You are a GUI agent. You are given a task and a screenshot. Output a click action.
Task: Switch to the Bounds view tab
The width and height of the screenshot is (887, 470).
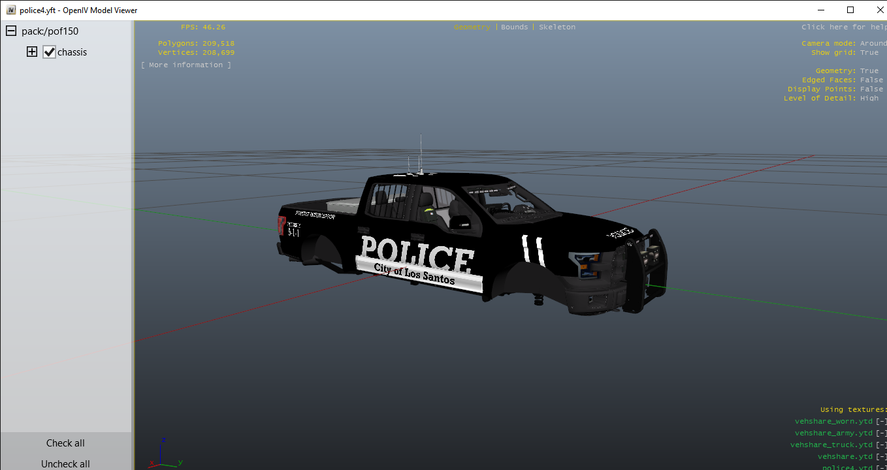[x=514, y=27]
